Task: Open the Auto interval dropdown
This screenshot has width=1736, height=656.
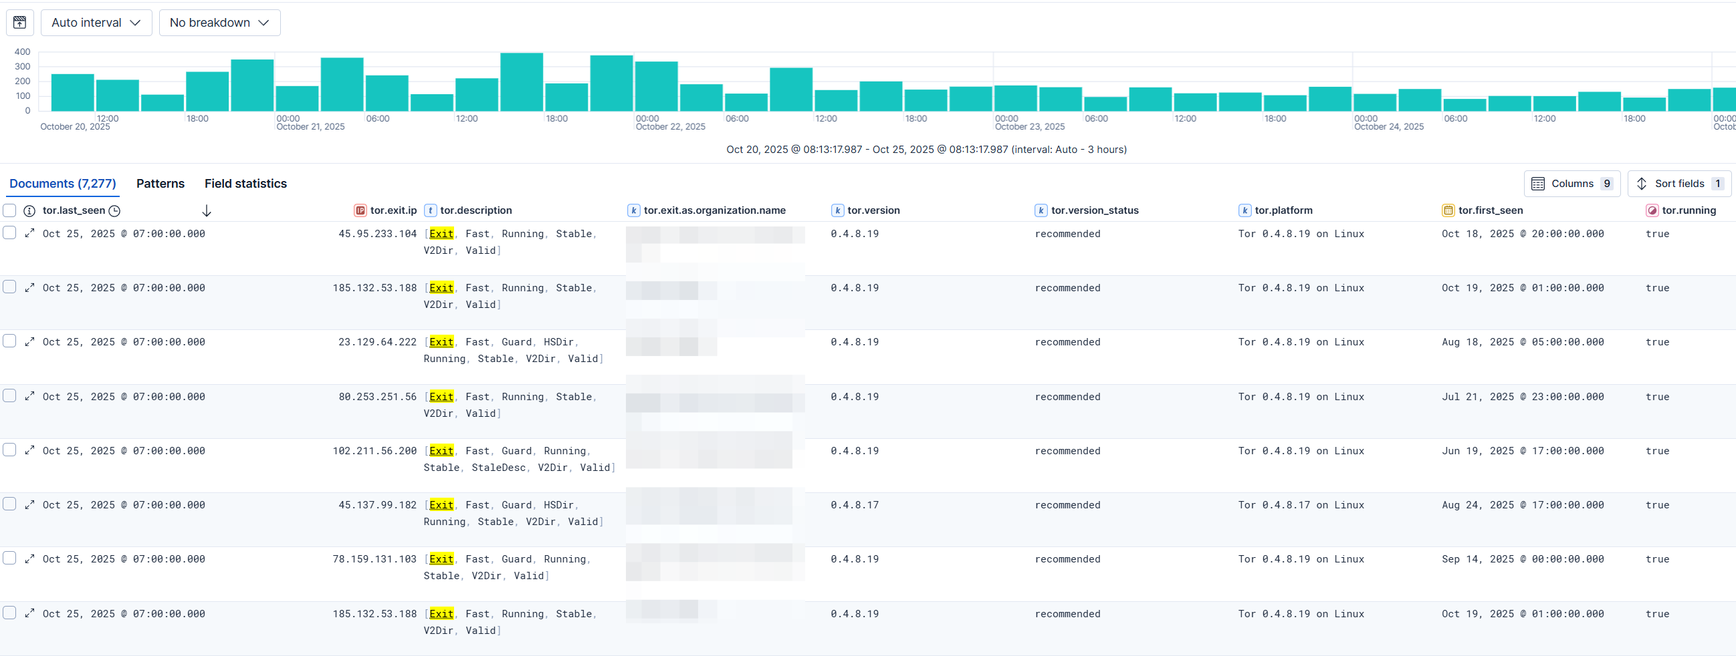Action: (96, 22)
